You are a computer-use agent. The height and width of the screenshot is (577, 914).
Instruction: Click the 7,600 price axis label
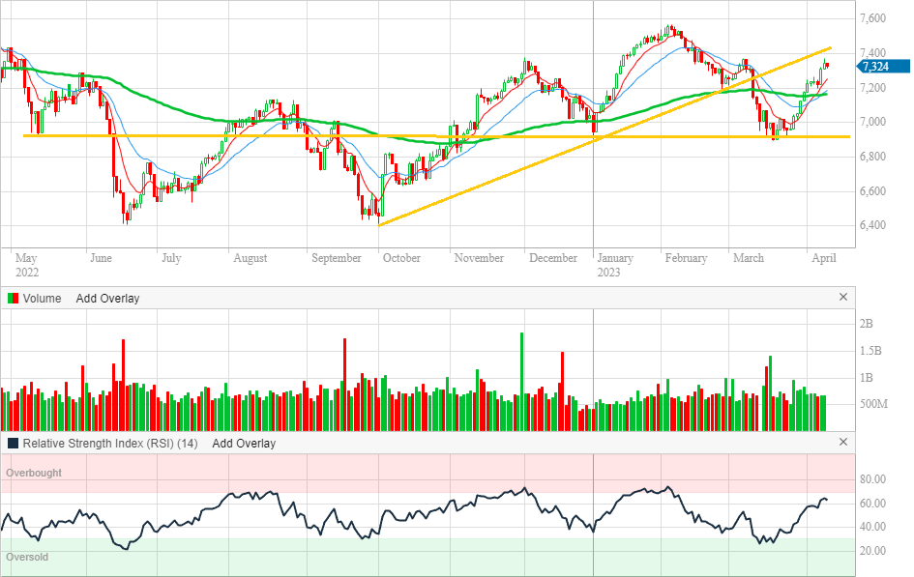(x=872, y=18)
